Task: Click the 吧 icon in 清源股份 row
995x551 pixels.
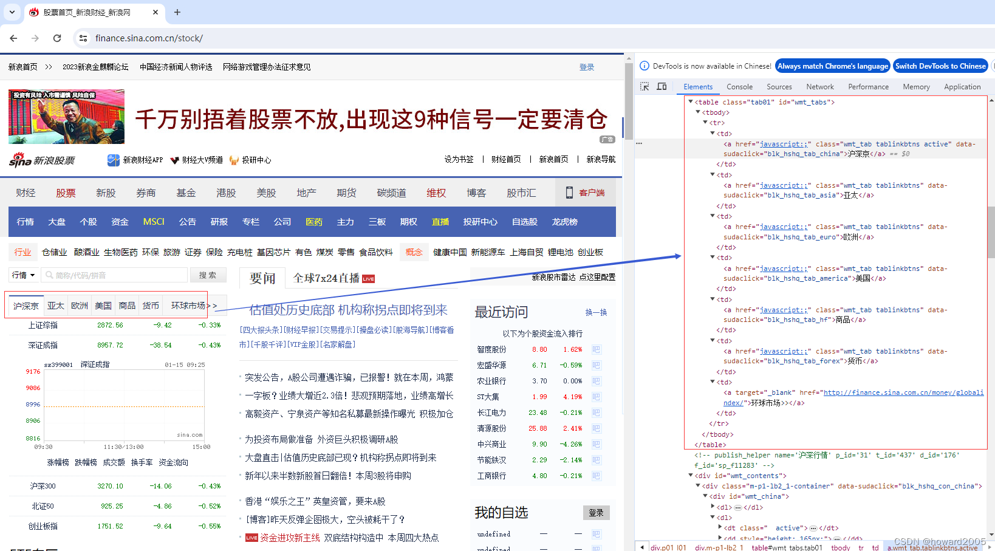Action: (596, 428)
